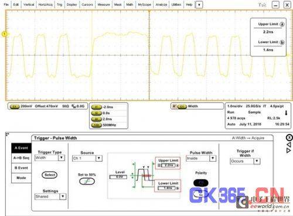Close the trigger panel with X icon
Screen dimensions: 293x216
point(289,138)
